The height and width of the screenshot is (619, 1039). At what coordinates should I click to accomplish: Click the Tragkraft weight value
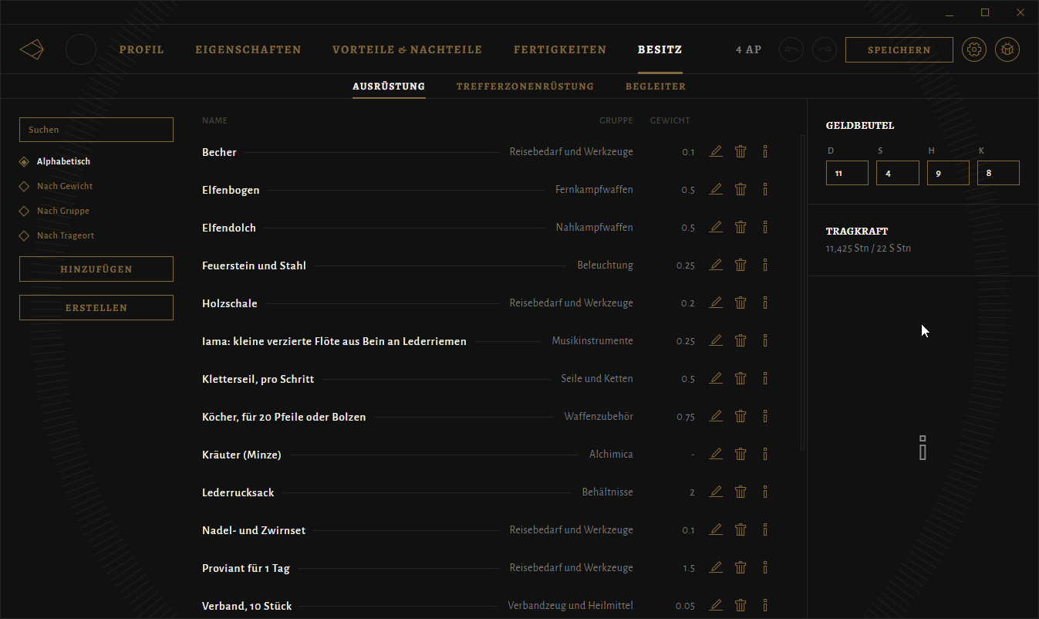tap(868, 249)
